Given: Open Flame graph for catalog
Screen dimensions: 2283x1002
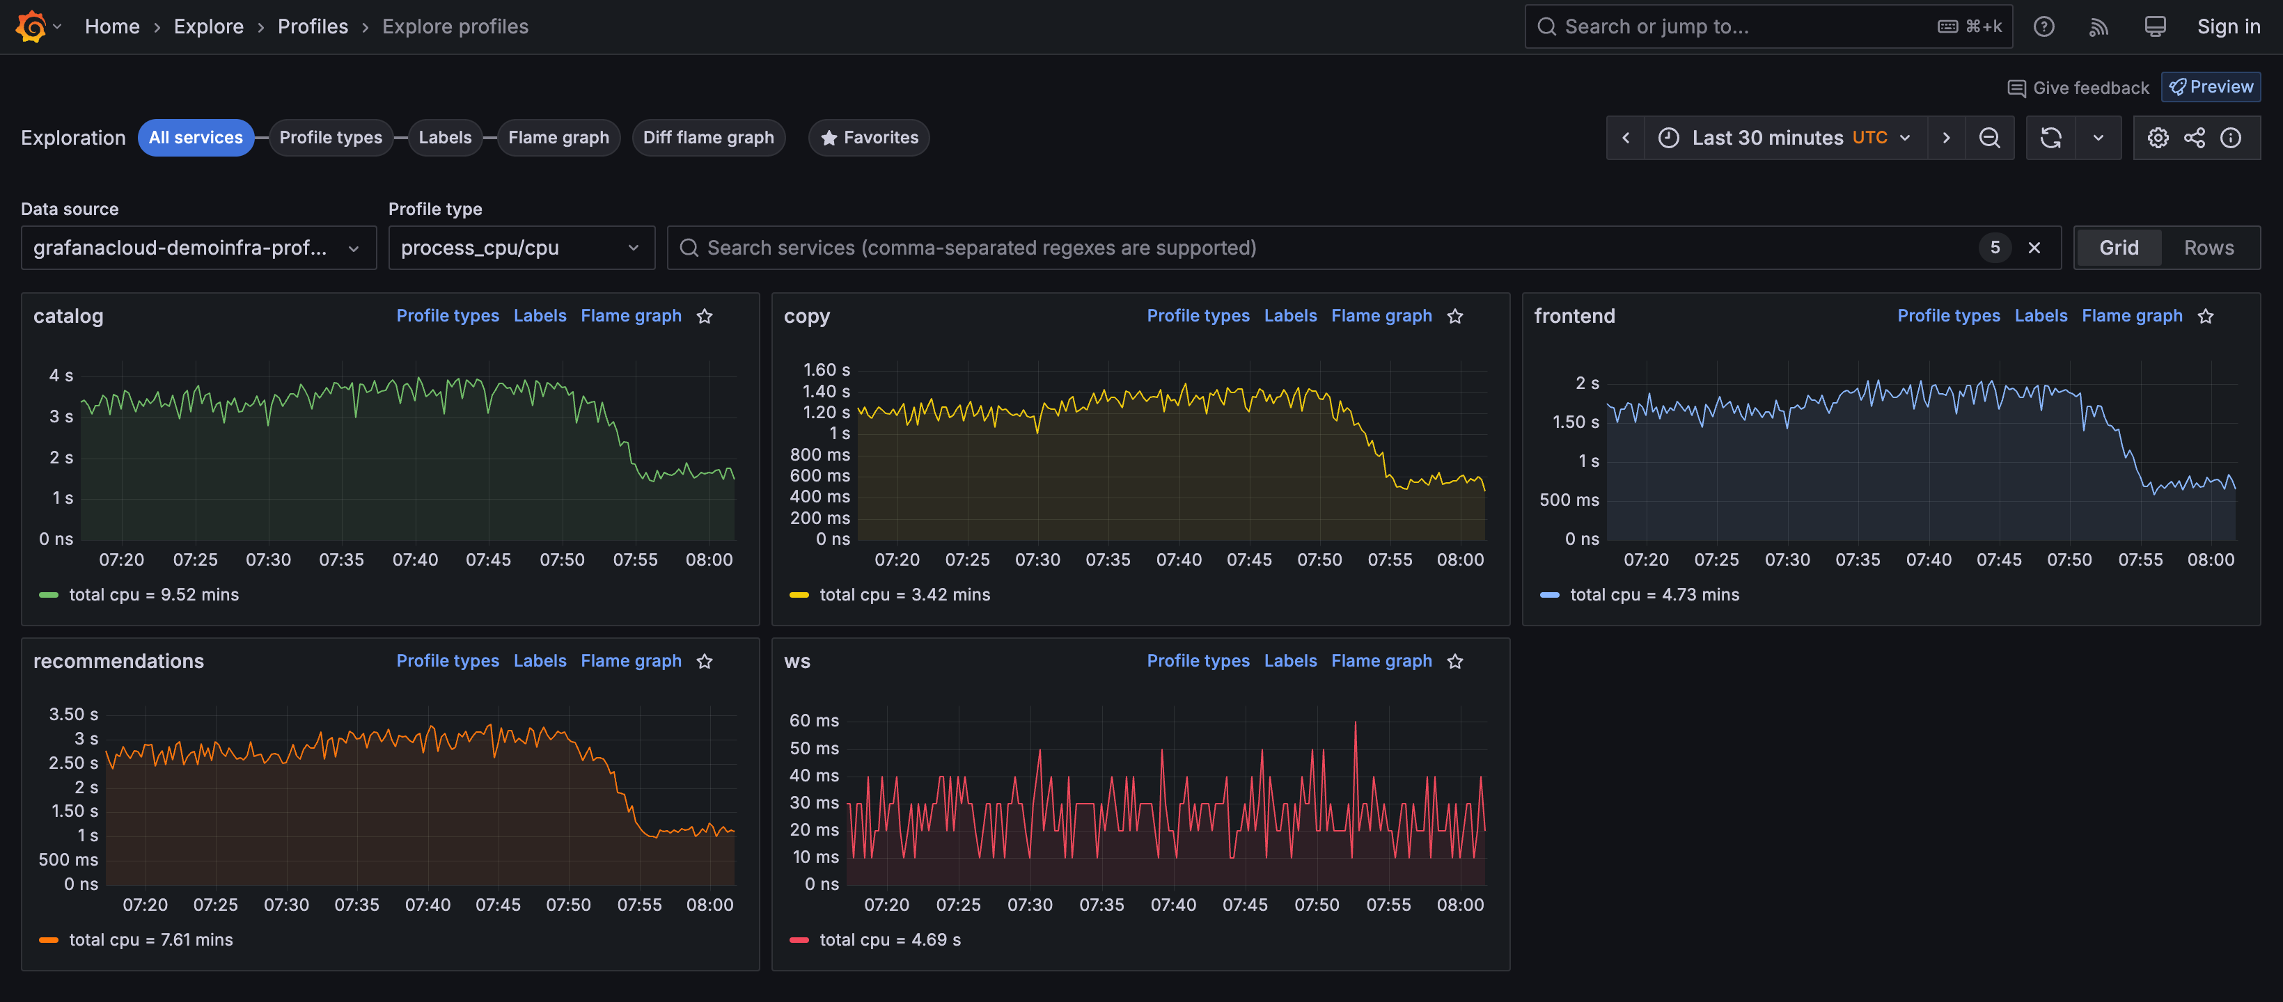Looking at the screenshot, I should click(631, 317).
